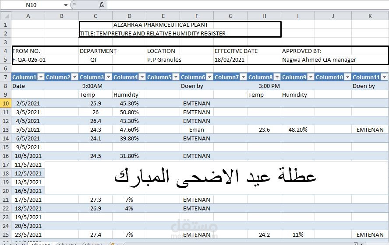389x245 pixels.
Task: Open the Column10 filter dropdown
Action: point(347,77)
